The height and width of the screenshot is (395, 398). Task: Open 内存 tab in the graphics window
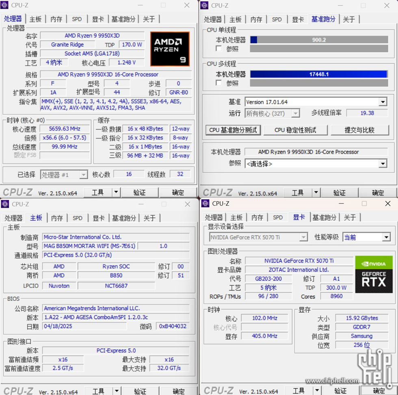(257, 217)
